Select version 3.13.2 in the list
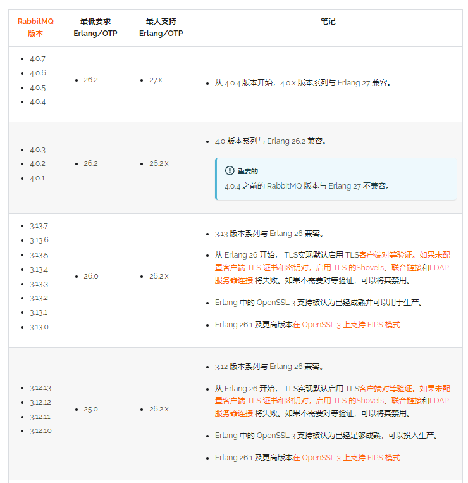 [x=39, y=298]
